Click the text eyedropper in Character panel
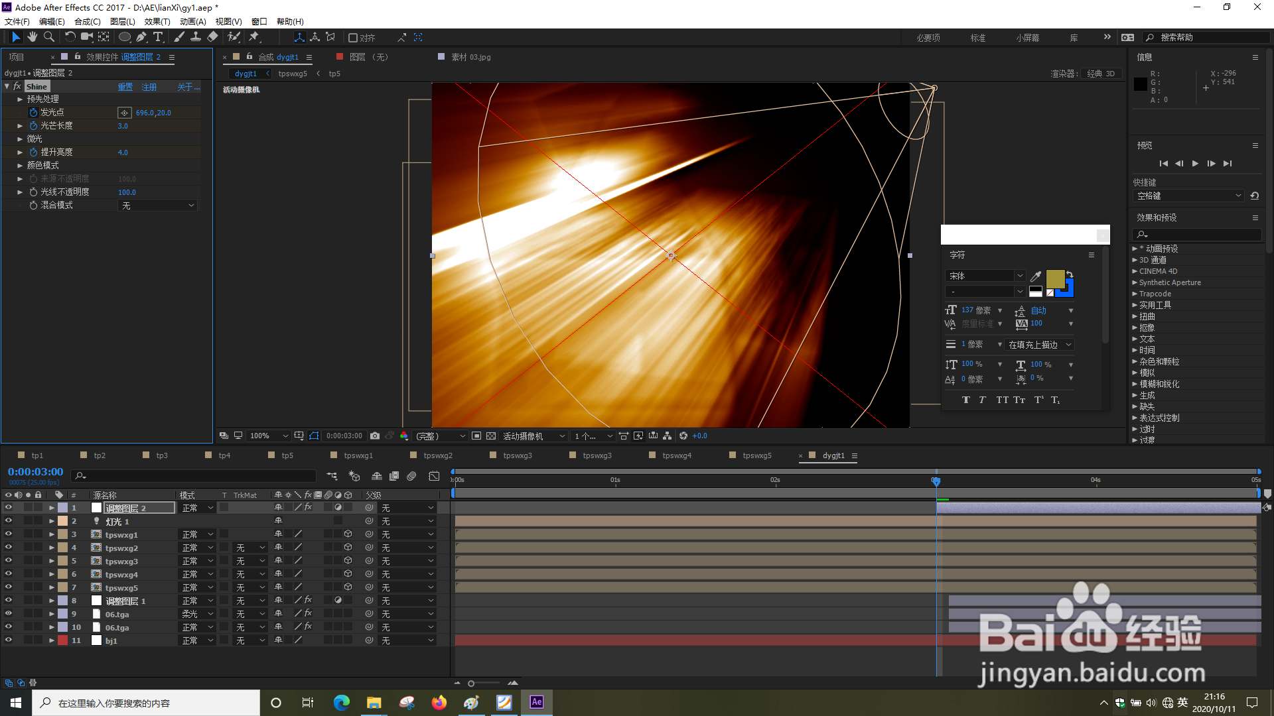 (x=1035, y=276)
